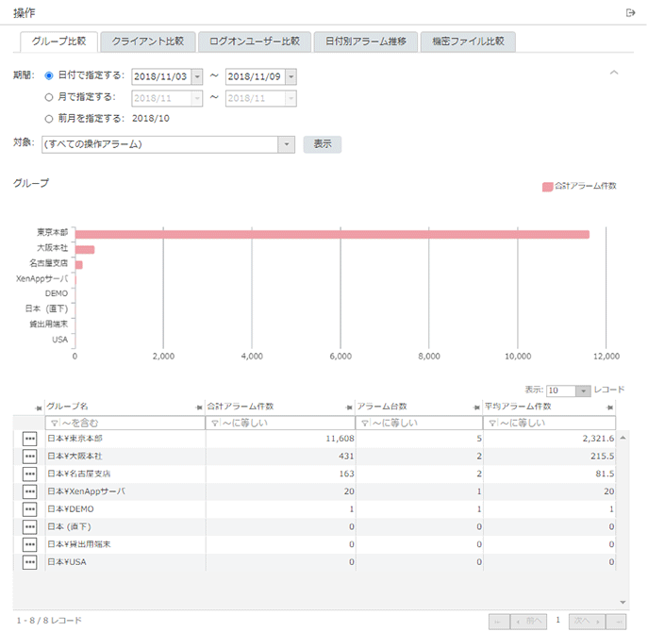Screen dimensions: 648x632
Task: Collapse the filter panel with chevron
Action: pos(614,73)
